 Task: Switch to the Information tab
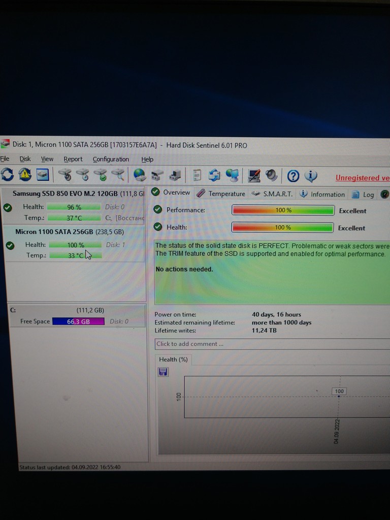[322, 194]
